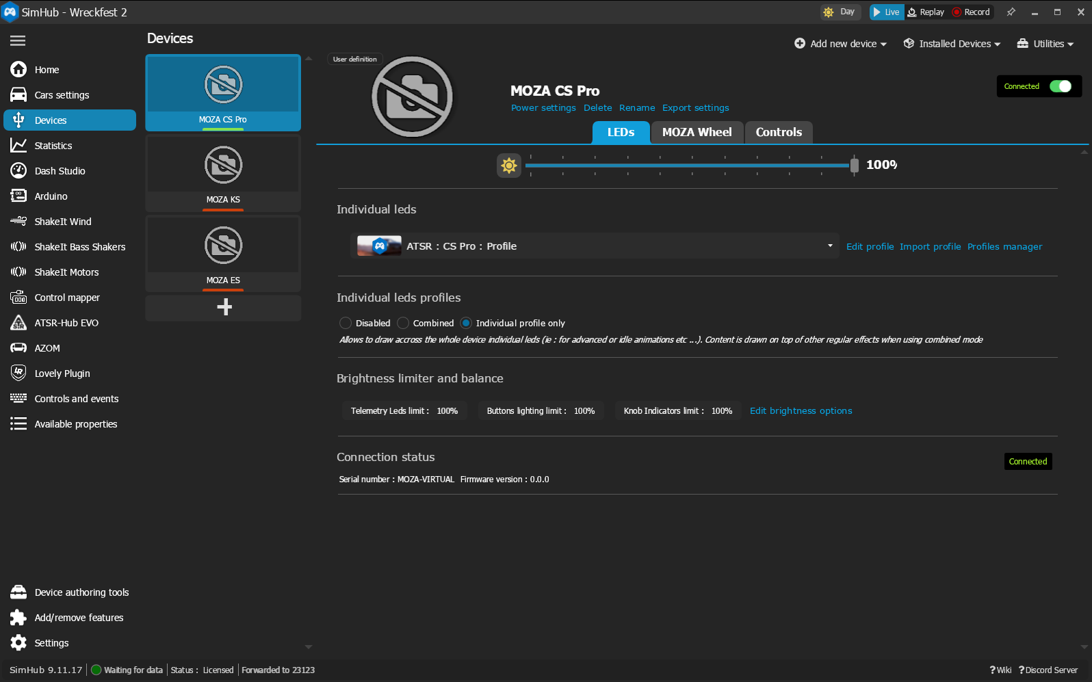The image size is (1092, 682).
Task: Click the Dash Studio gauge icon
Action: (18, 171)
